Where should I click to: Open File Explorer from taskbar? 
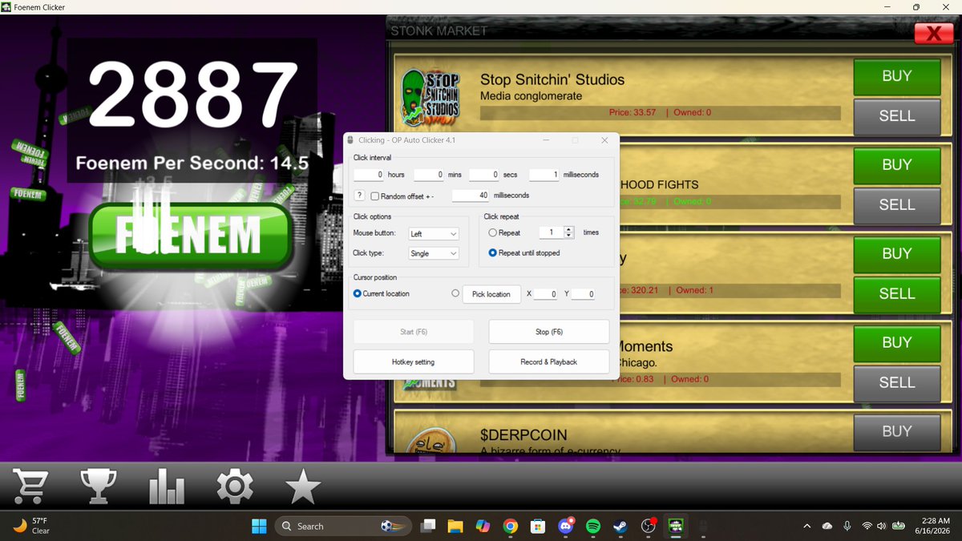[x=455, y=526]
